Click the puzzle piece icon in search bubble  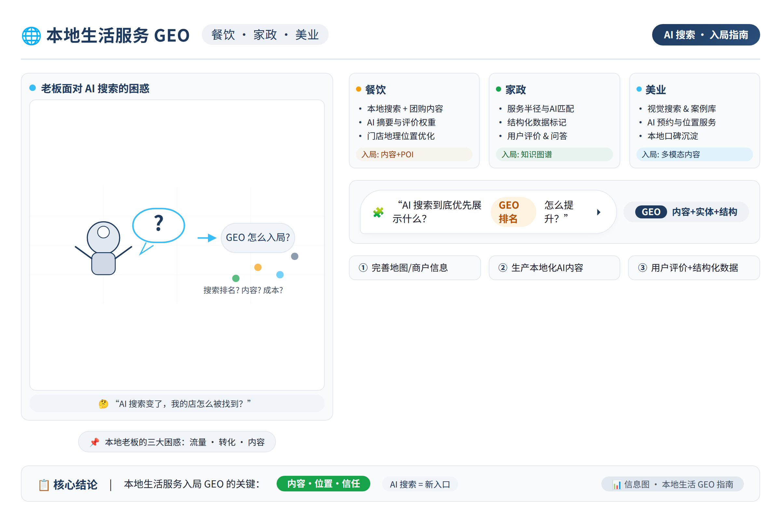point(378,212)
